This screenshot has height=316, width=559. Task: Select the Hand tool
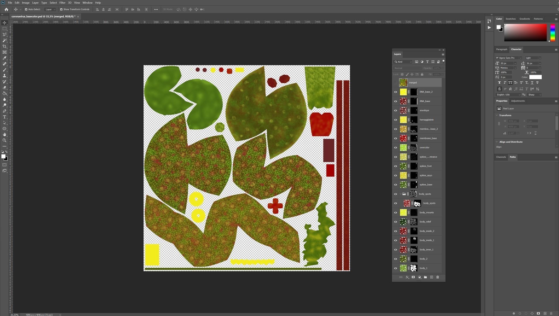(x=4, y=134)
